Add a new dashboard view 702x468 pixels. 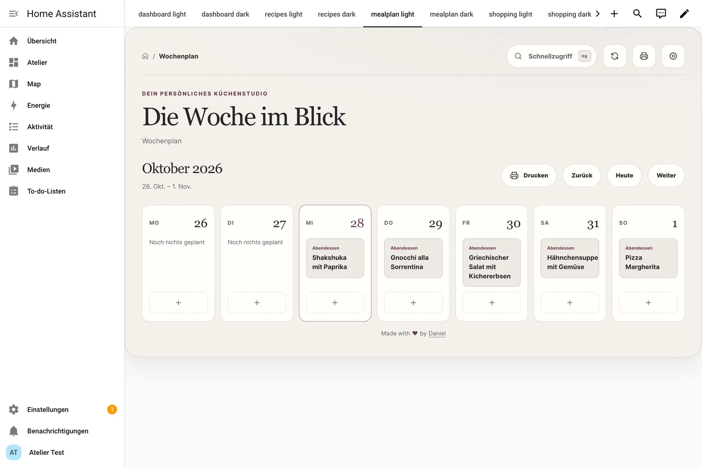[x=614, y=14]
